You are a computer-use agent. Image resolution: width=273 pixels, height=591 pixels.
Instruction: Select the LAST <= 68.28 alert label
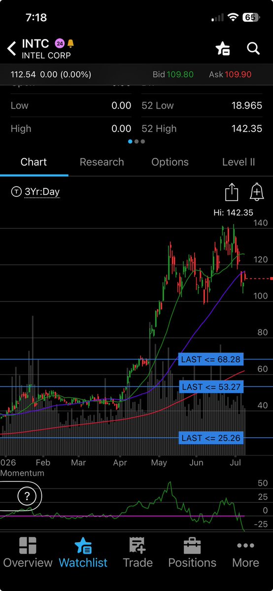210,359
